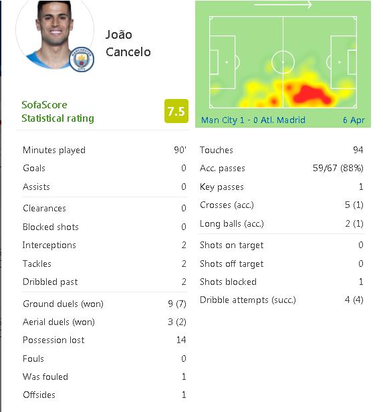Viewport: 383px width, 412px height.
Task: Open Man City 1 - 0 Atl. Madrid match link
Action: (x=253, y=120)
